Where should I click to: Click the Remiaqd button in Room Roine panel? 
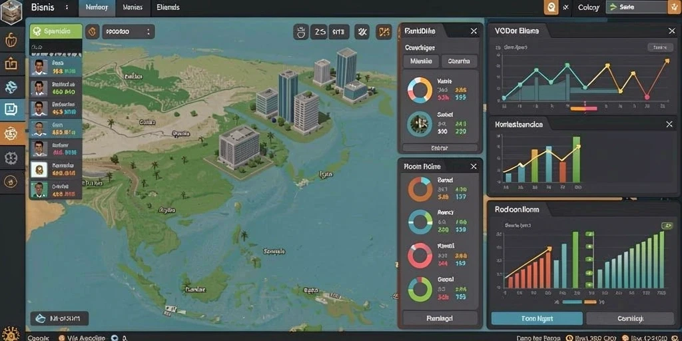pos(440,318)
